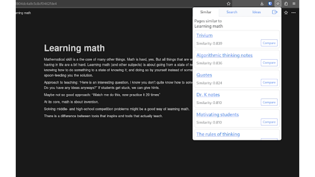The image size is (315, 177).
Task: Compare with the Trivium page
Action: click(269, 43)
